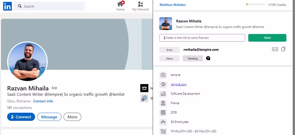The width and height of the screenshot is (295, 135).
Task: Open My Network in the navigation bar
Action: (x=140, y=6)
